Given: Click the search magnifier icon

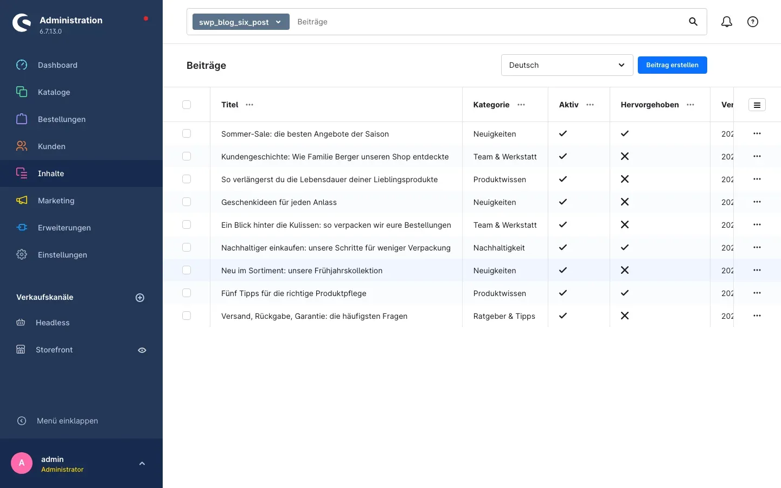Looking at the screenshot, I should (x=693, y=22).
